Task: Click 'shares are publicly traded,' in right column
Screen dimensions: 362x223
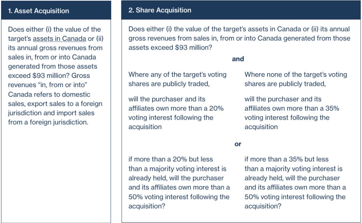Action: pos(285,84)
